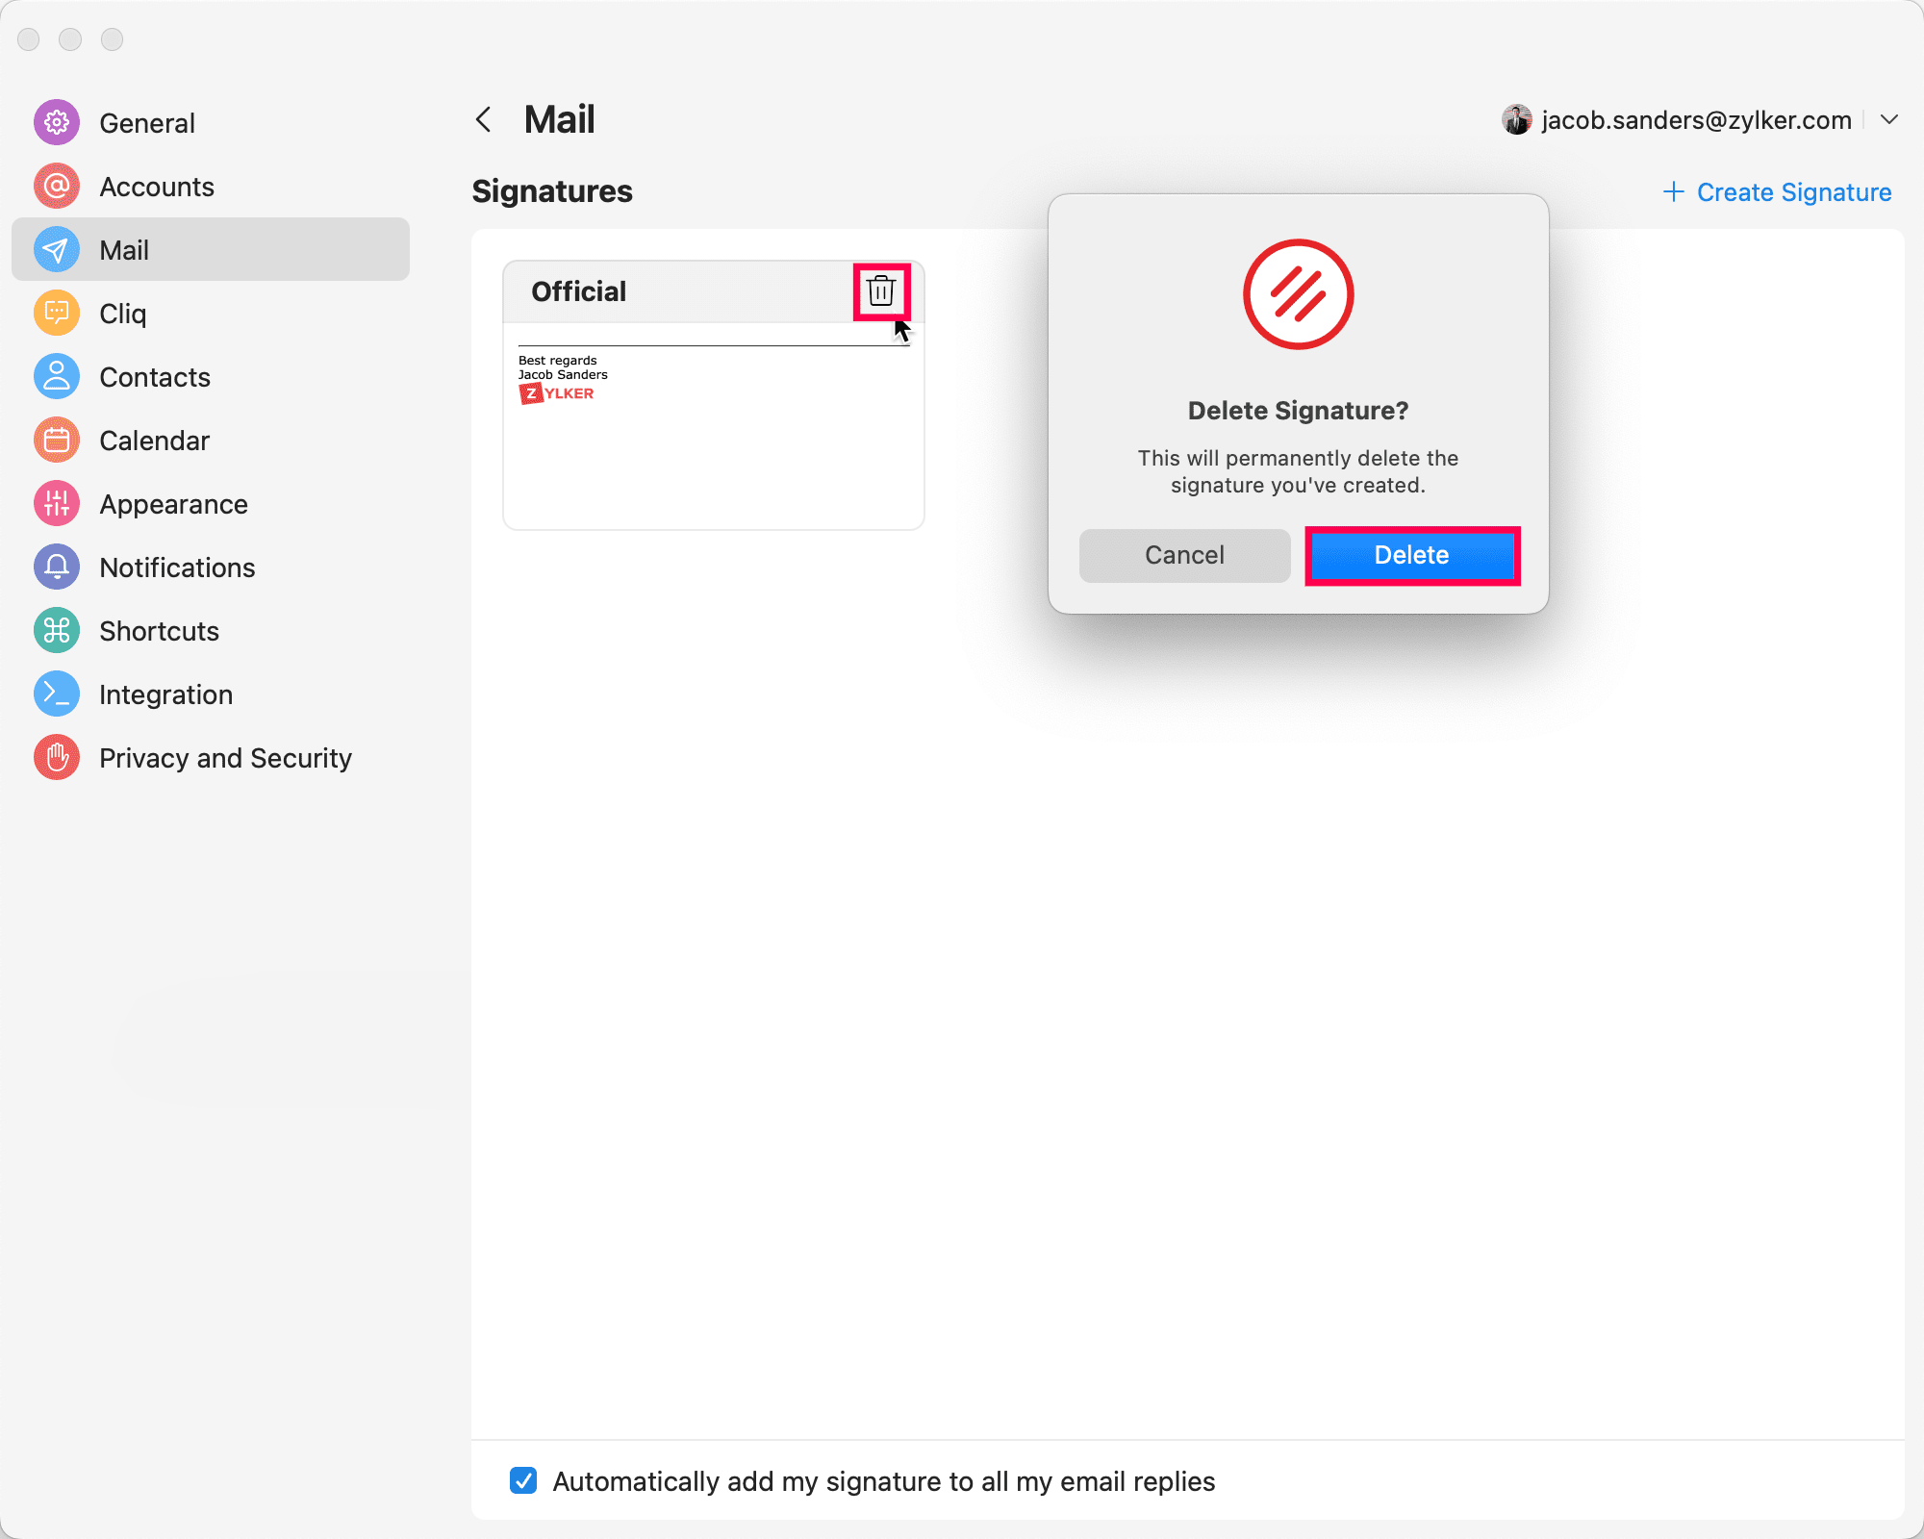Open Integration settings section

(165, 694)
